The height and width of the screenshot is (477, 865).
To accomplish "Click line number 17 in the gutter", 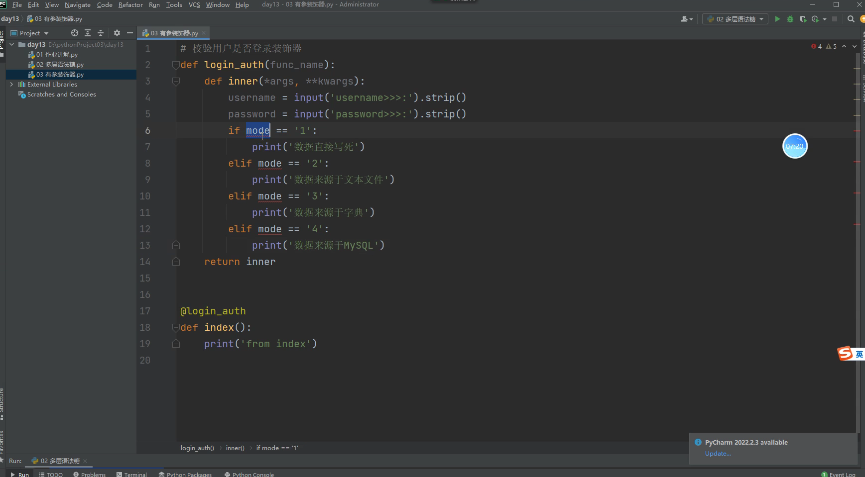I will click(x=145, y=311).
